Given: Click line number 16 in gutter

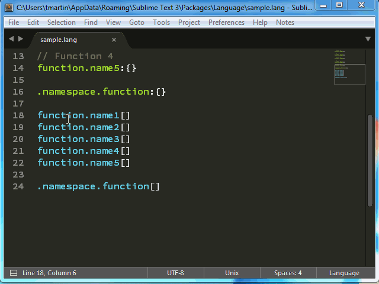Looking at the screenshot, I should 18,92.
